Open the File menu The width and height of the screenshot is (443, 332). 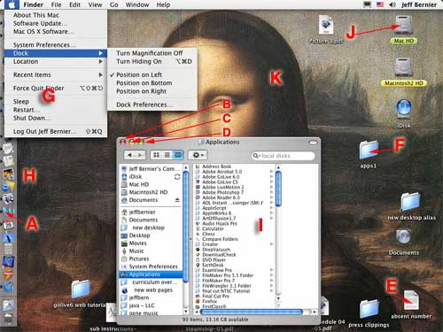(56, 4)
